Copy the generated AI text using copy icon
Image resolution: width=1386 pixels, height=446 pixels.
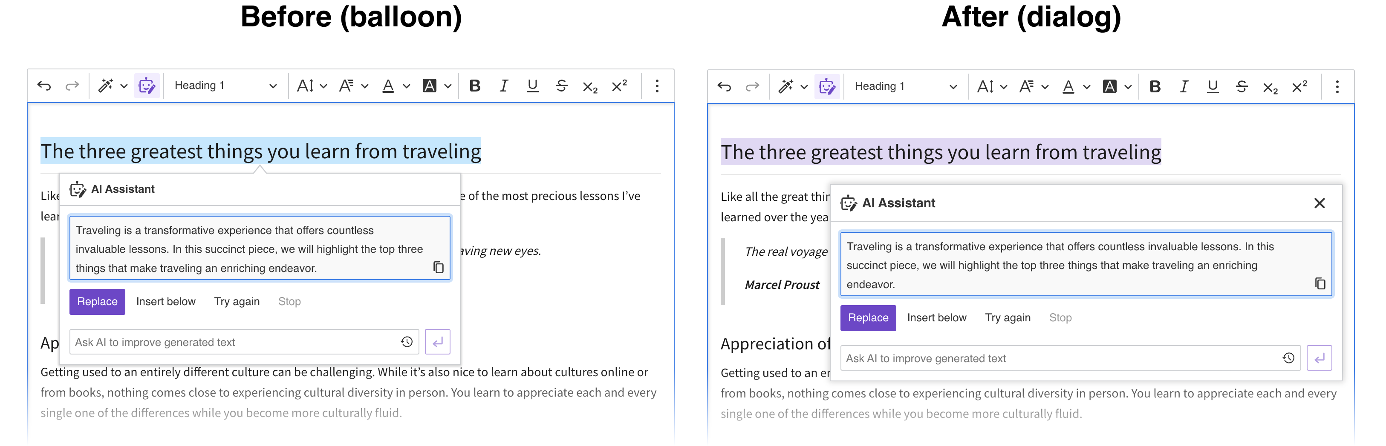(439, 268)
